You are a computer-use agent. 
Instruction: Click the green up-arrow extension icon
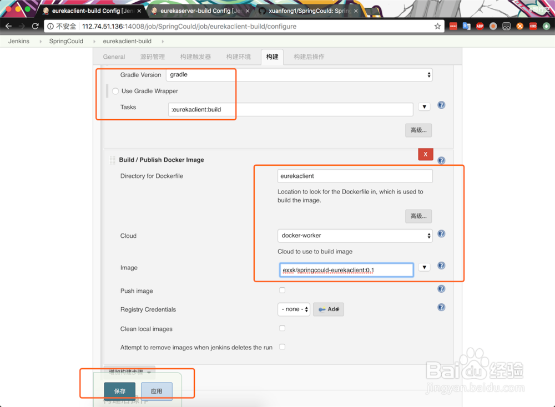point(547,26)
